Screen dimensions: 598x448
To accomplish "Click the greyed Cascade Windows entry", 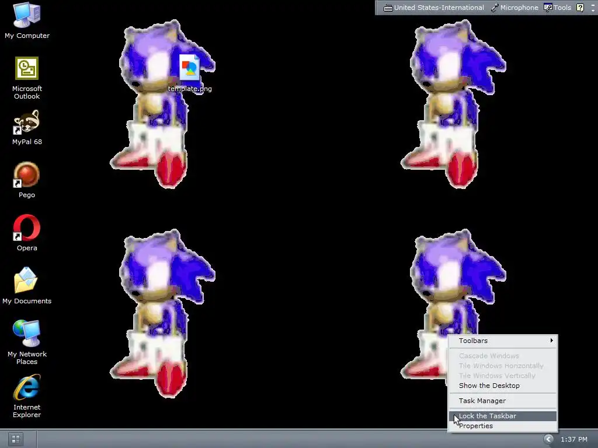I will 503,356.
